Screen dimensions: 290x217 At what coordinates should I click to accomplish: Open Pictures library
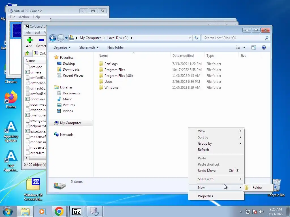point(69,105)
